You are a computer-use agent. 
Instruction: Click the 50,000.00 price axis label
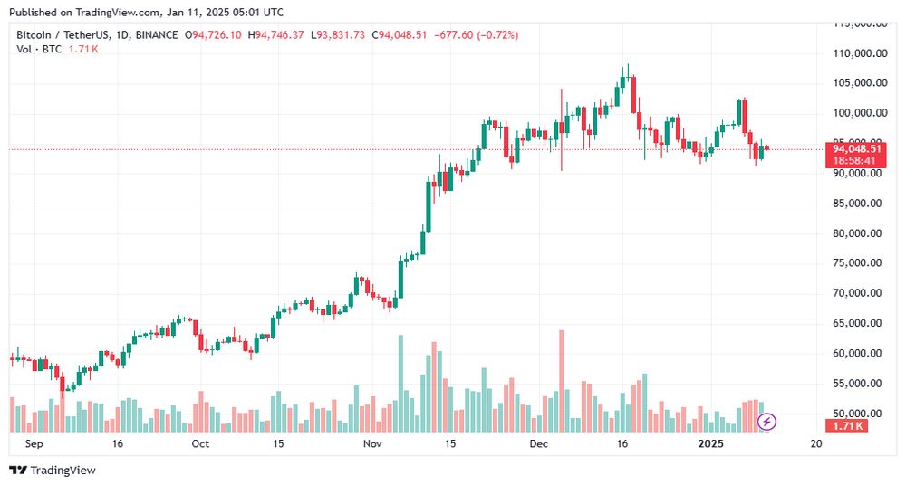[857, 414]
